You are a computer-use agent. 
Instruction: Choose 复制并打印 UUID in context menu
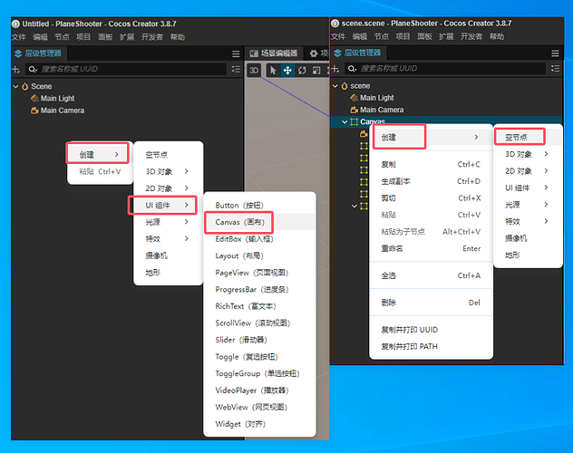(x=431, y=330)
